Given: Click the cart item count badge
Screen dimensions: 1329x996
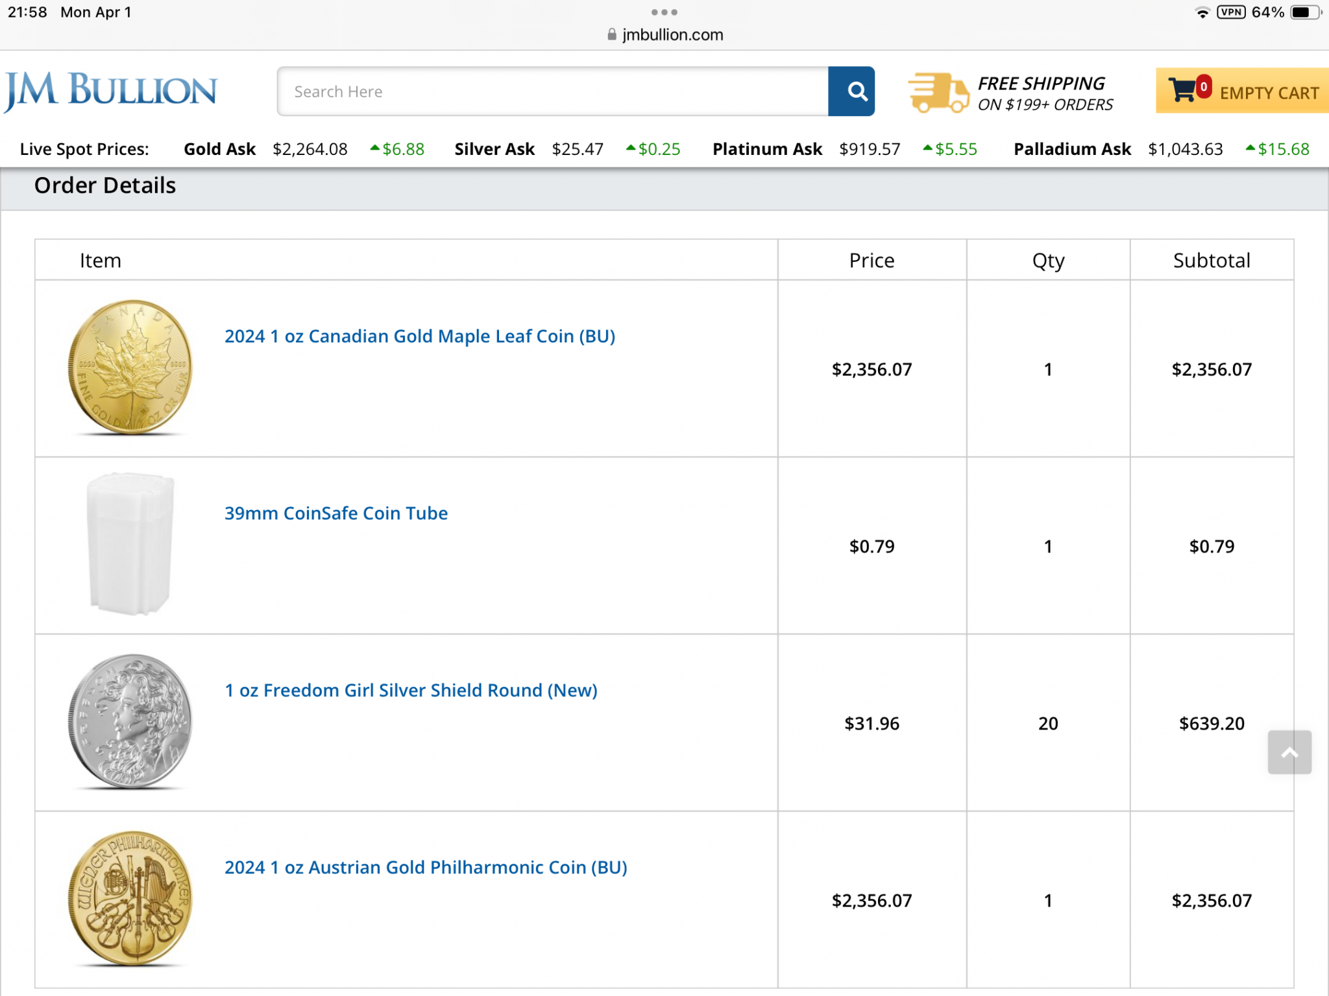Looking at the screenshot, I should 1204,86.
